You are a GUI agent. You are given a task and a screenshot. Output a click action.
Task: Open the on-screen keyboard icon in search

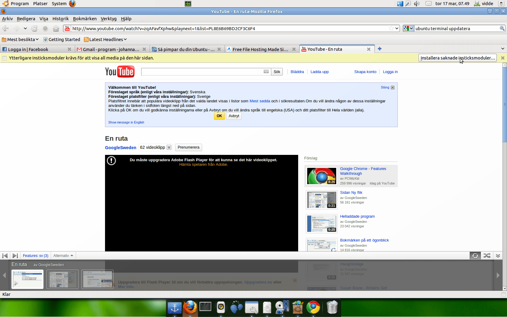(266, 72)
